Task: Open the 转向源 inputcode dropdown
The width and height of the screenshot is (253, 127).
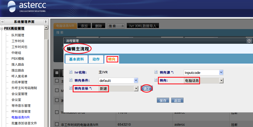Action: pos(221,73)
